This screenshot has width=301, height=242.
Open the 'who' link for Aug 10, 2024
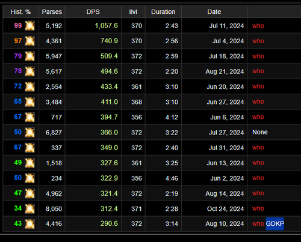tap(258, 223)
